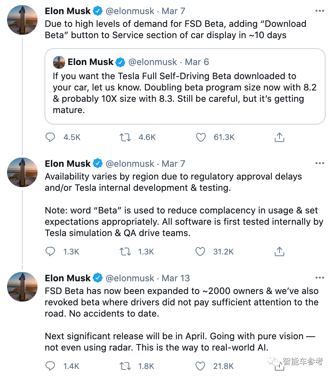Reply to the Download Beta button tweet
This screenshot has height=376, width=334.
point(50,137)
